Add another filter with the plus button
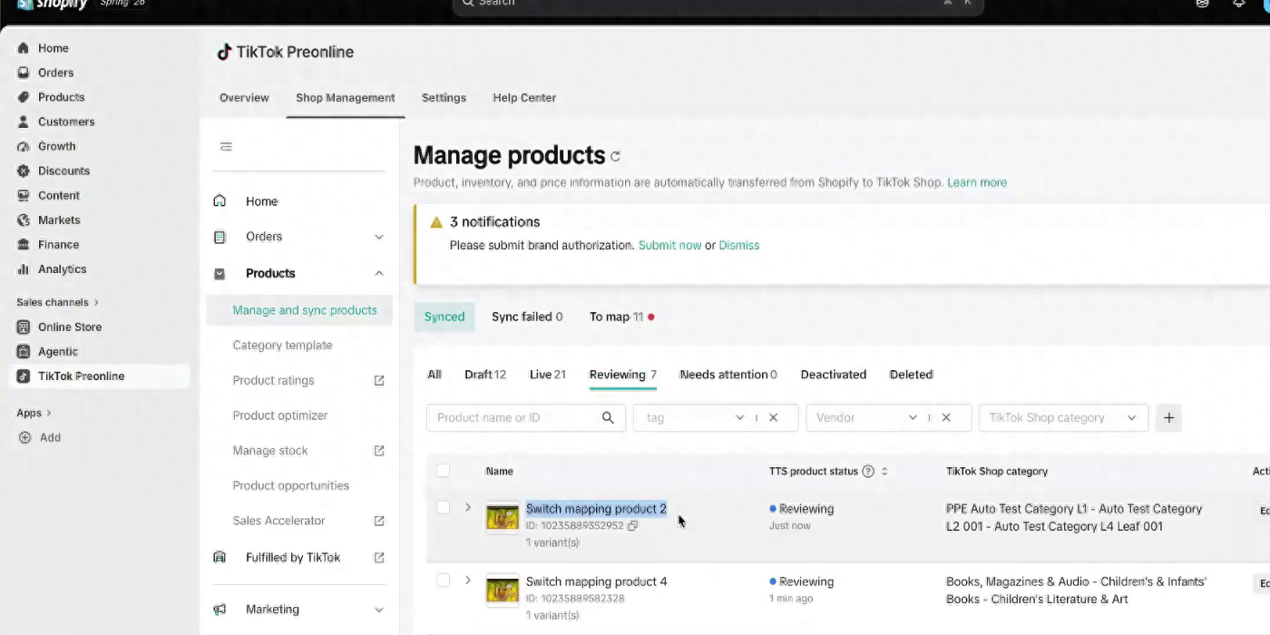The width and height of the screenshot is (1270, 635). (x=1168, y=417)
